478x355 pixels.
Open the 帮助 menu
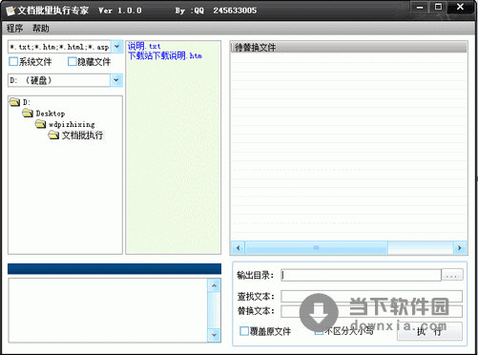(41, 29)
